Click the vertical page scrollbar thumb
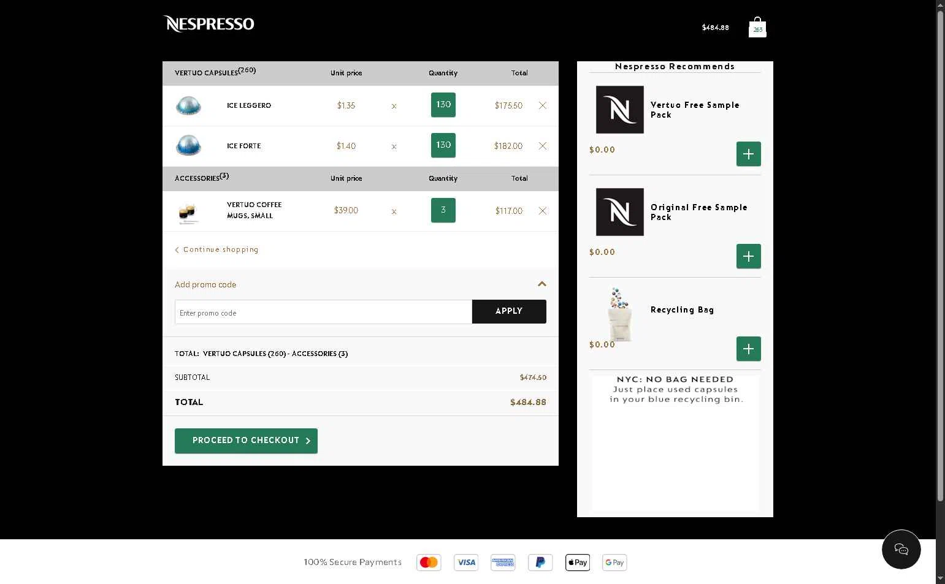The image size is (945, 584). [x=940, y=256]
